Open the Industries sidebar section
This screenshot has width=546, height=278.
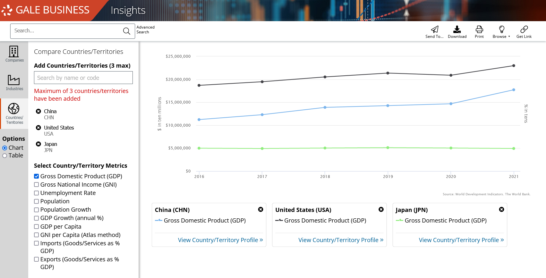click(14, 83)
